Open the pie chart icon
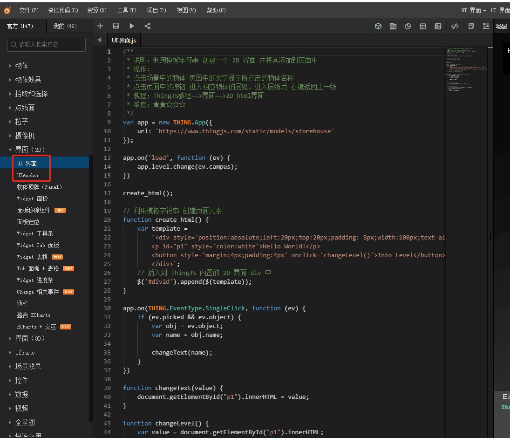Viewport: 510px width, 438px height. [x=408, y=27]
